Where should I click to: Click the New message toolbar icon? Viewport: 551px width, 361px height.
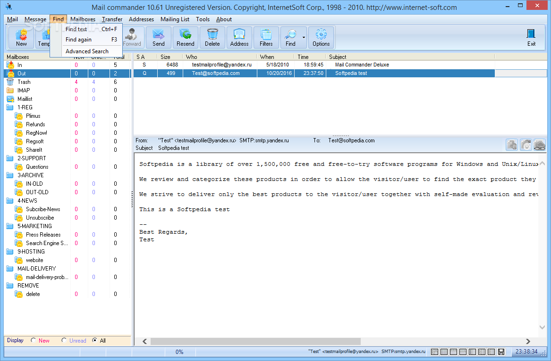pos(21,38)
